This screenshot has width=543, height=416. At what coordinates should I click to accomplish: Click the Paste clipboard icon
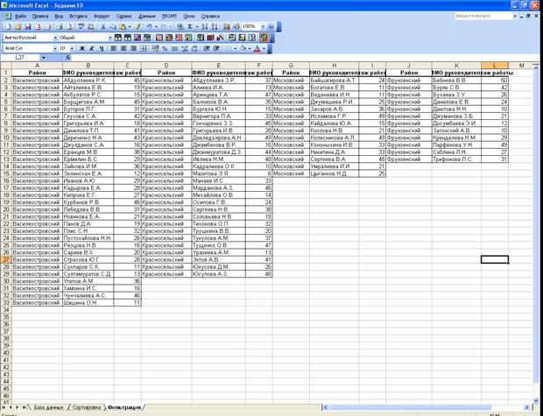[x=123, y=26]
